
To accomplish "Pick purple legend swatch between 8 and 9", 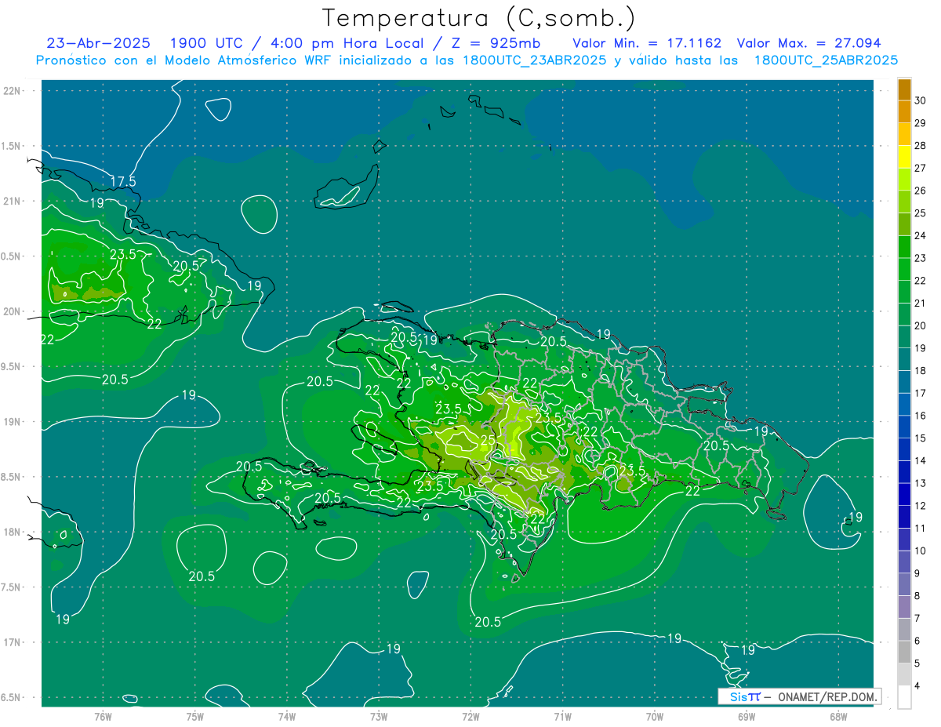I will 904,584.
